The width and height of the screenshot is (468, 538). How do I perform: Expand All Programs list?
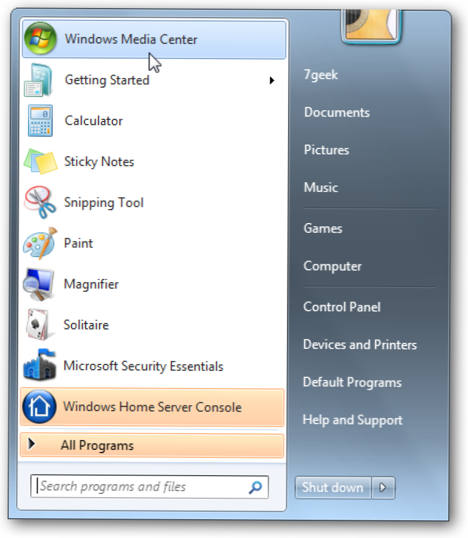152,446
